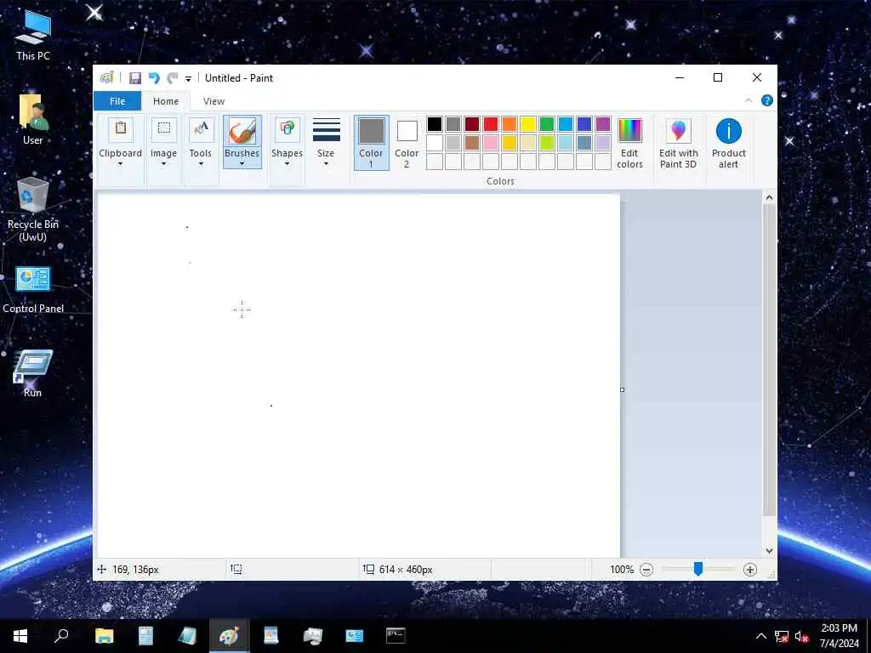Click the zoom out minus button
Viewport: 871px width, 653px height.
tap(646, 570)
